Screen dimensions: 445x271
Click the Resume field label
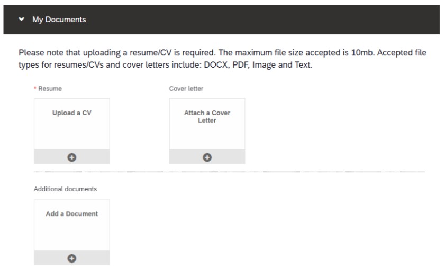click(x=50, y=89)
